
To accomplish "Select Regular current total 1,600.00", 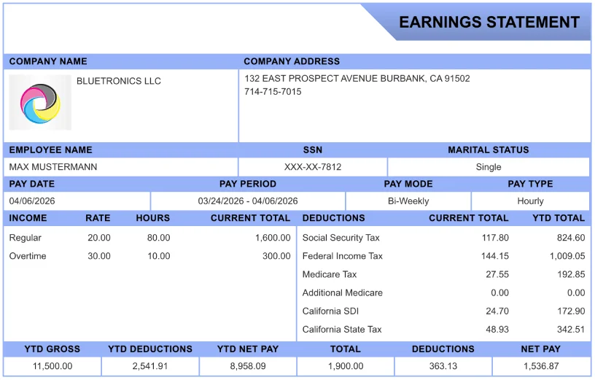I will coord(273,238).
